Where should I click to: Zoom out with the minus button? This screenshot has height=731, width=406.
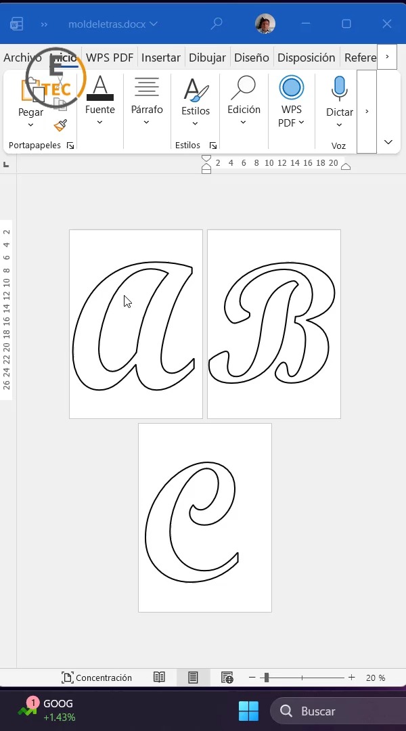(252, 678)
